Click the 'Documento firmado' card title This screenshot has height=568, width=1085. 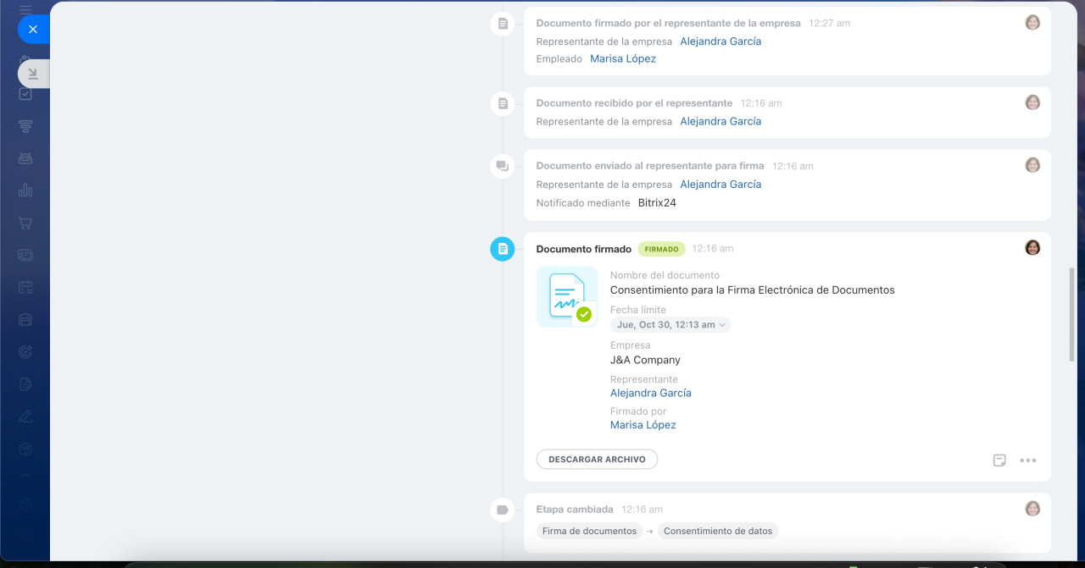tap(584, 249)
